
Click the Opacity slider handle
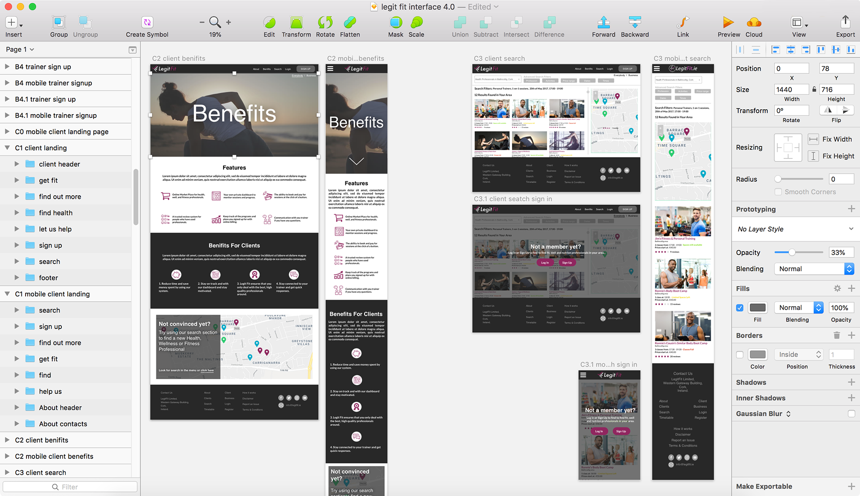[792, 252]
